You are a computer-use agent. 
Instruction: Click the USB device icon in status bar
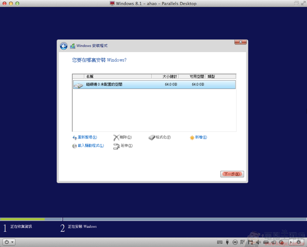click(227, 242)
